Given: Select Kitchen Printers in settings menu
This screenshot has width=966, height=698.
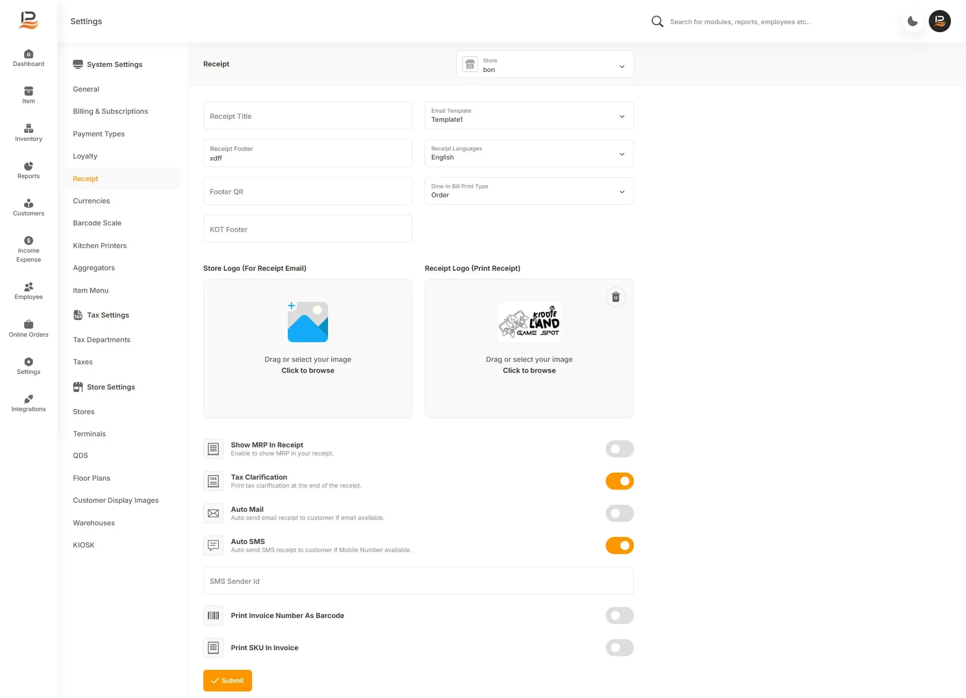Looking at the screenshot, I should pyautogui.click(x=100, y=246).
